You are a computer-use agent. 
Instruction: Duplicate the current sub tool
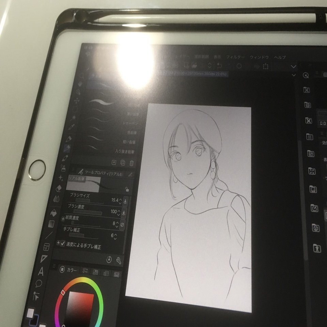point(122,162)
